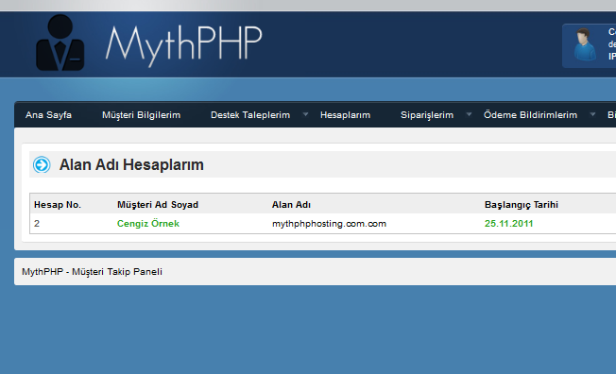Open the Cengiz Örnek customer link
The width and height of the screenshot is (616, 374).
pyautogui.click(x=148, y=224)
